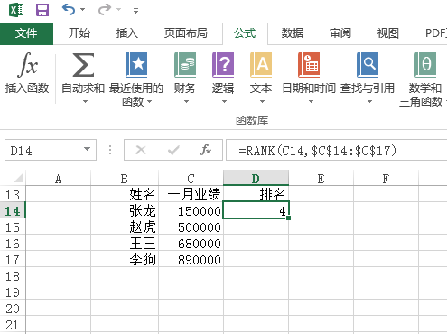Click the 排名 header cell

256,194
